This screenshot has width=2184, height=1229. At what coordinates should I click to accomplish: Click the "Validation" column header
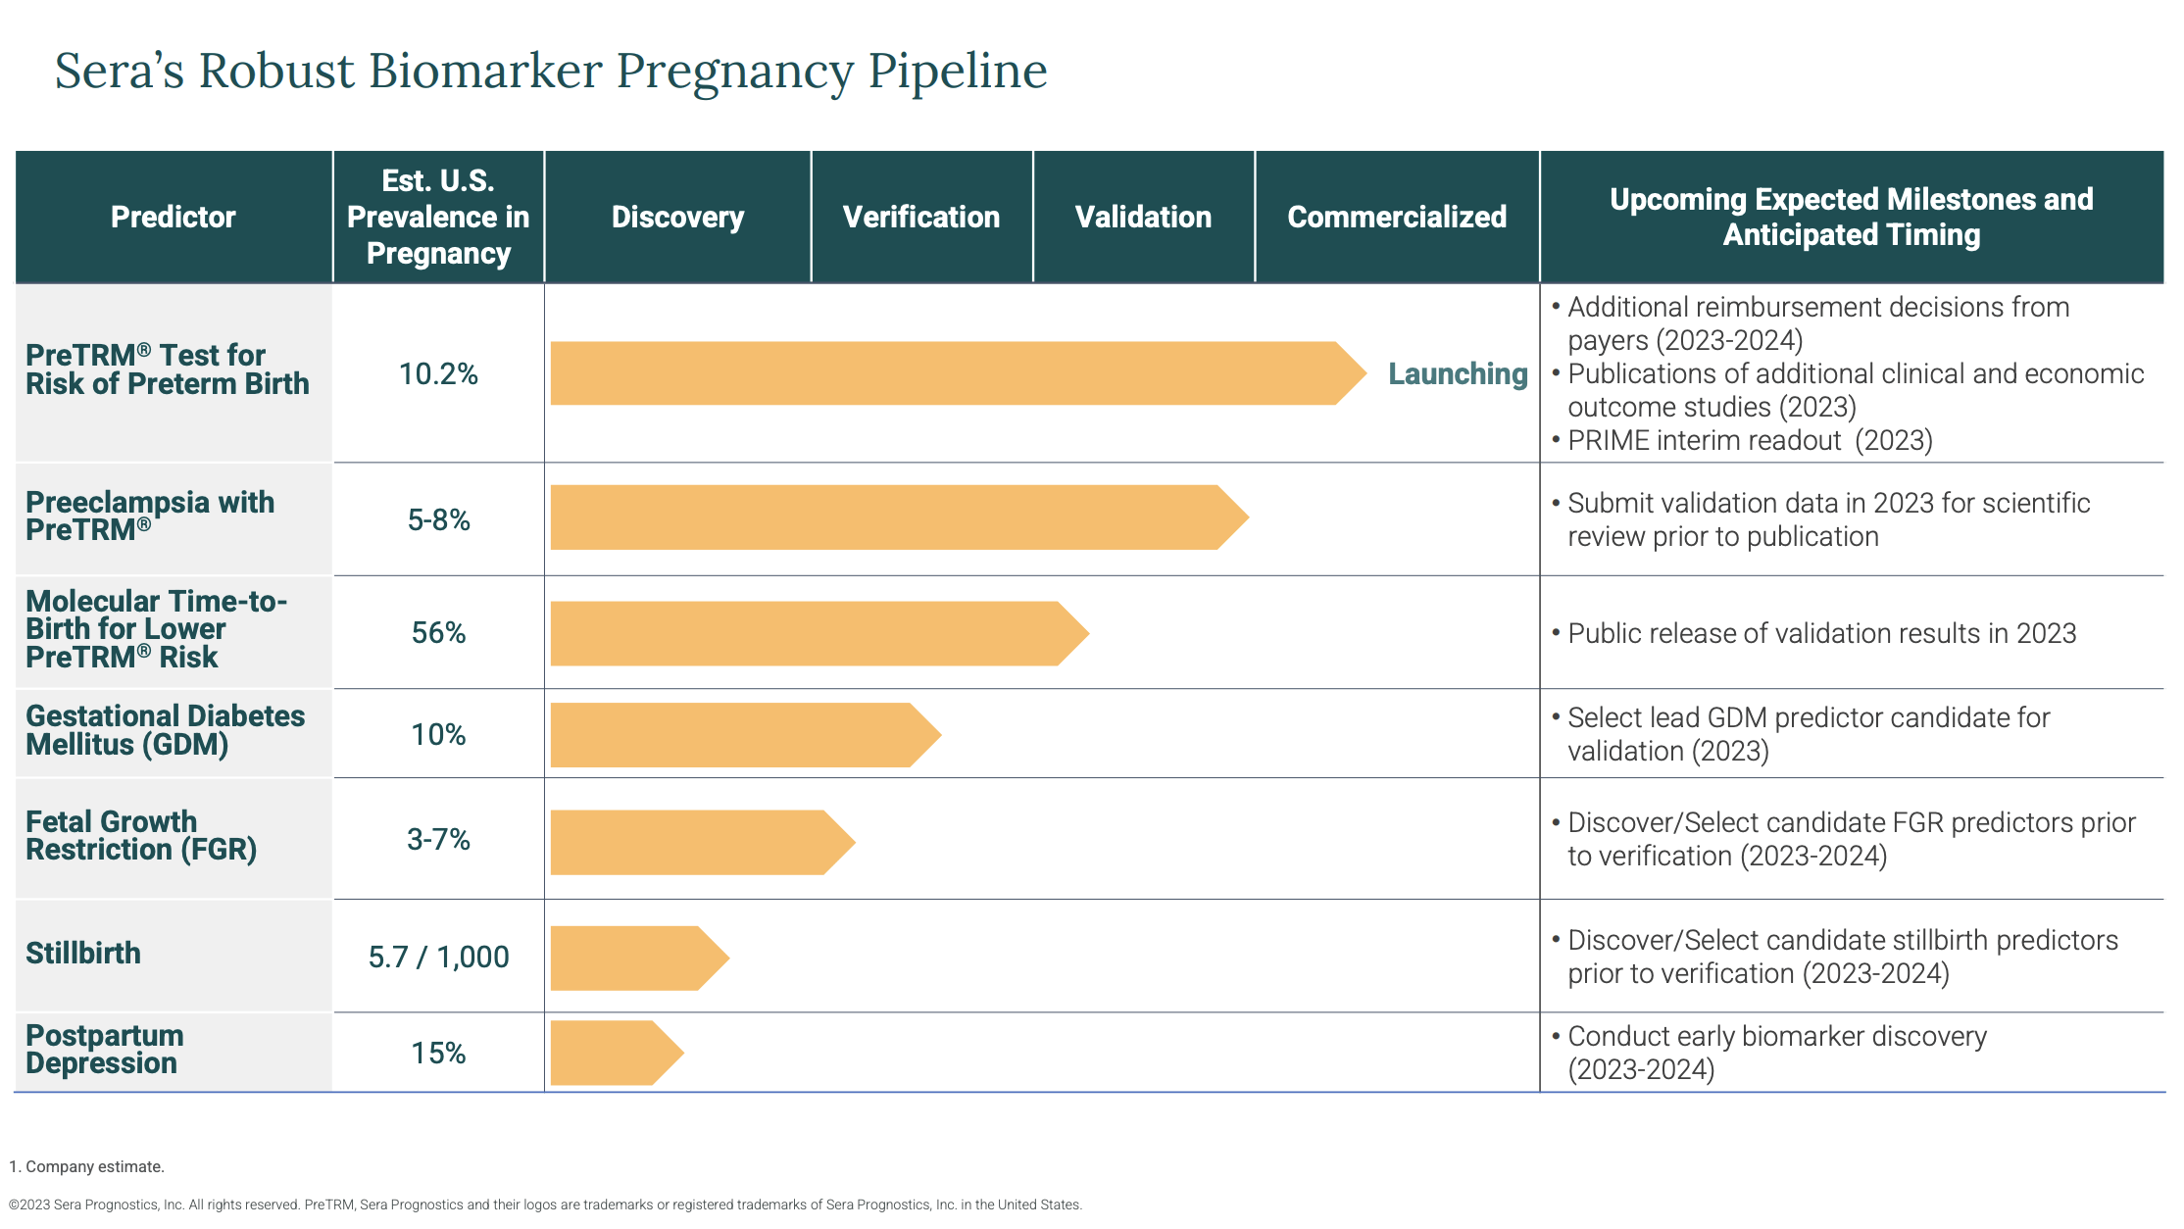[1143, 217]
